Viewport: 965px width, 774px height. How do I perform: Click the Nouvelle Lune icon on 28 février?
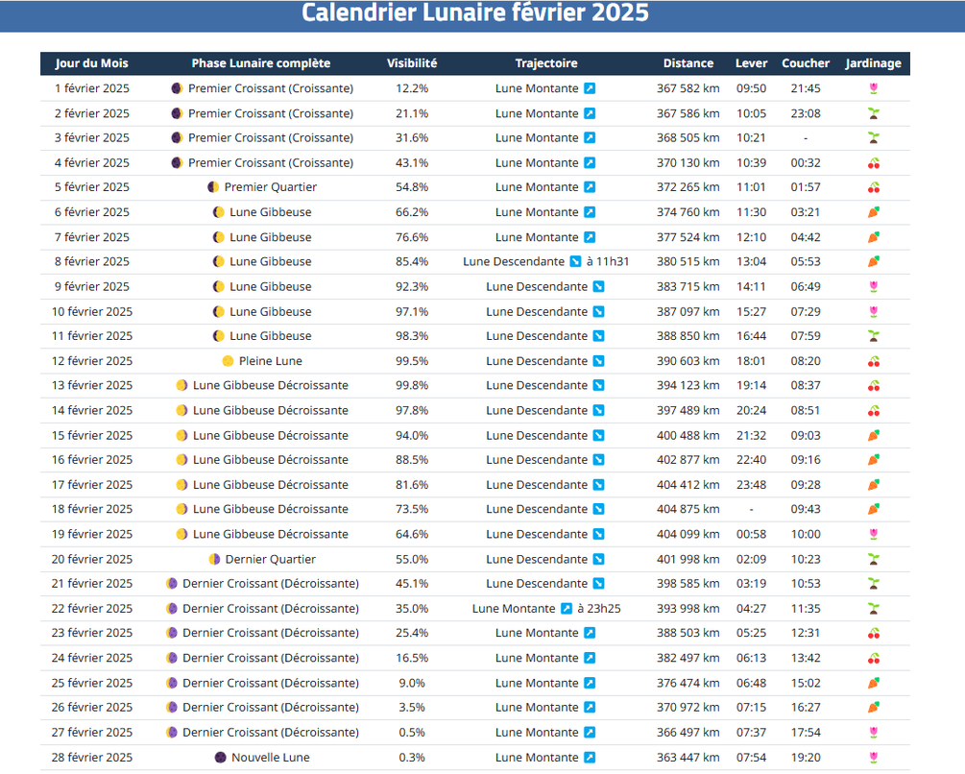pyautogui.click(x=220, y=758)
